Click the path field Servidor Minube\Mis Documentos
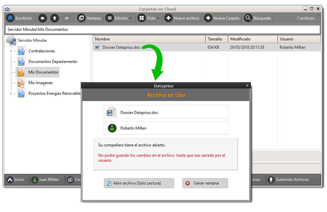 click(163, 29)
